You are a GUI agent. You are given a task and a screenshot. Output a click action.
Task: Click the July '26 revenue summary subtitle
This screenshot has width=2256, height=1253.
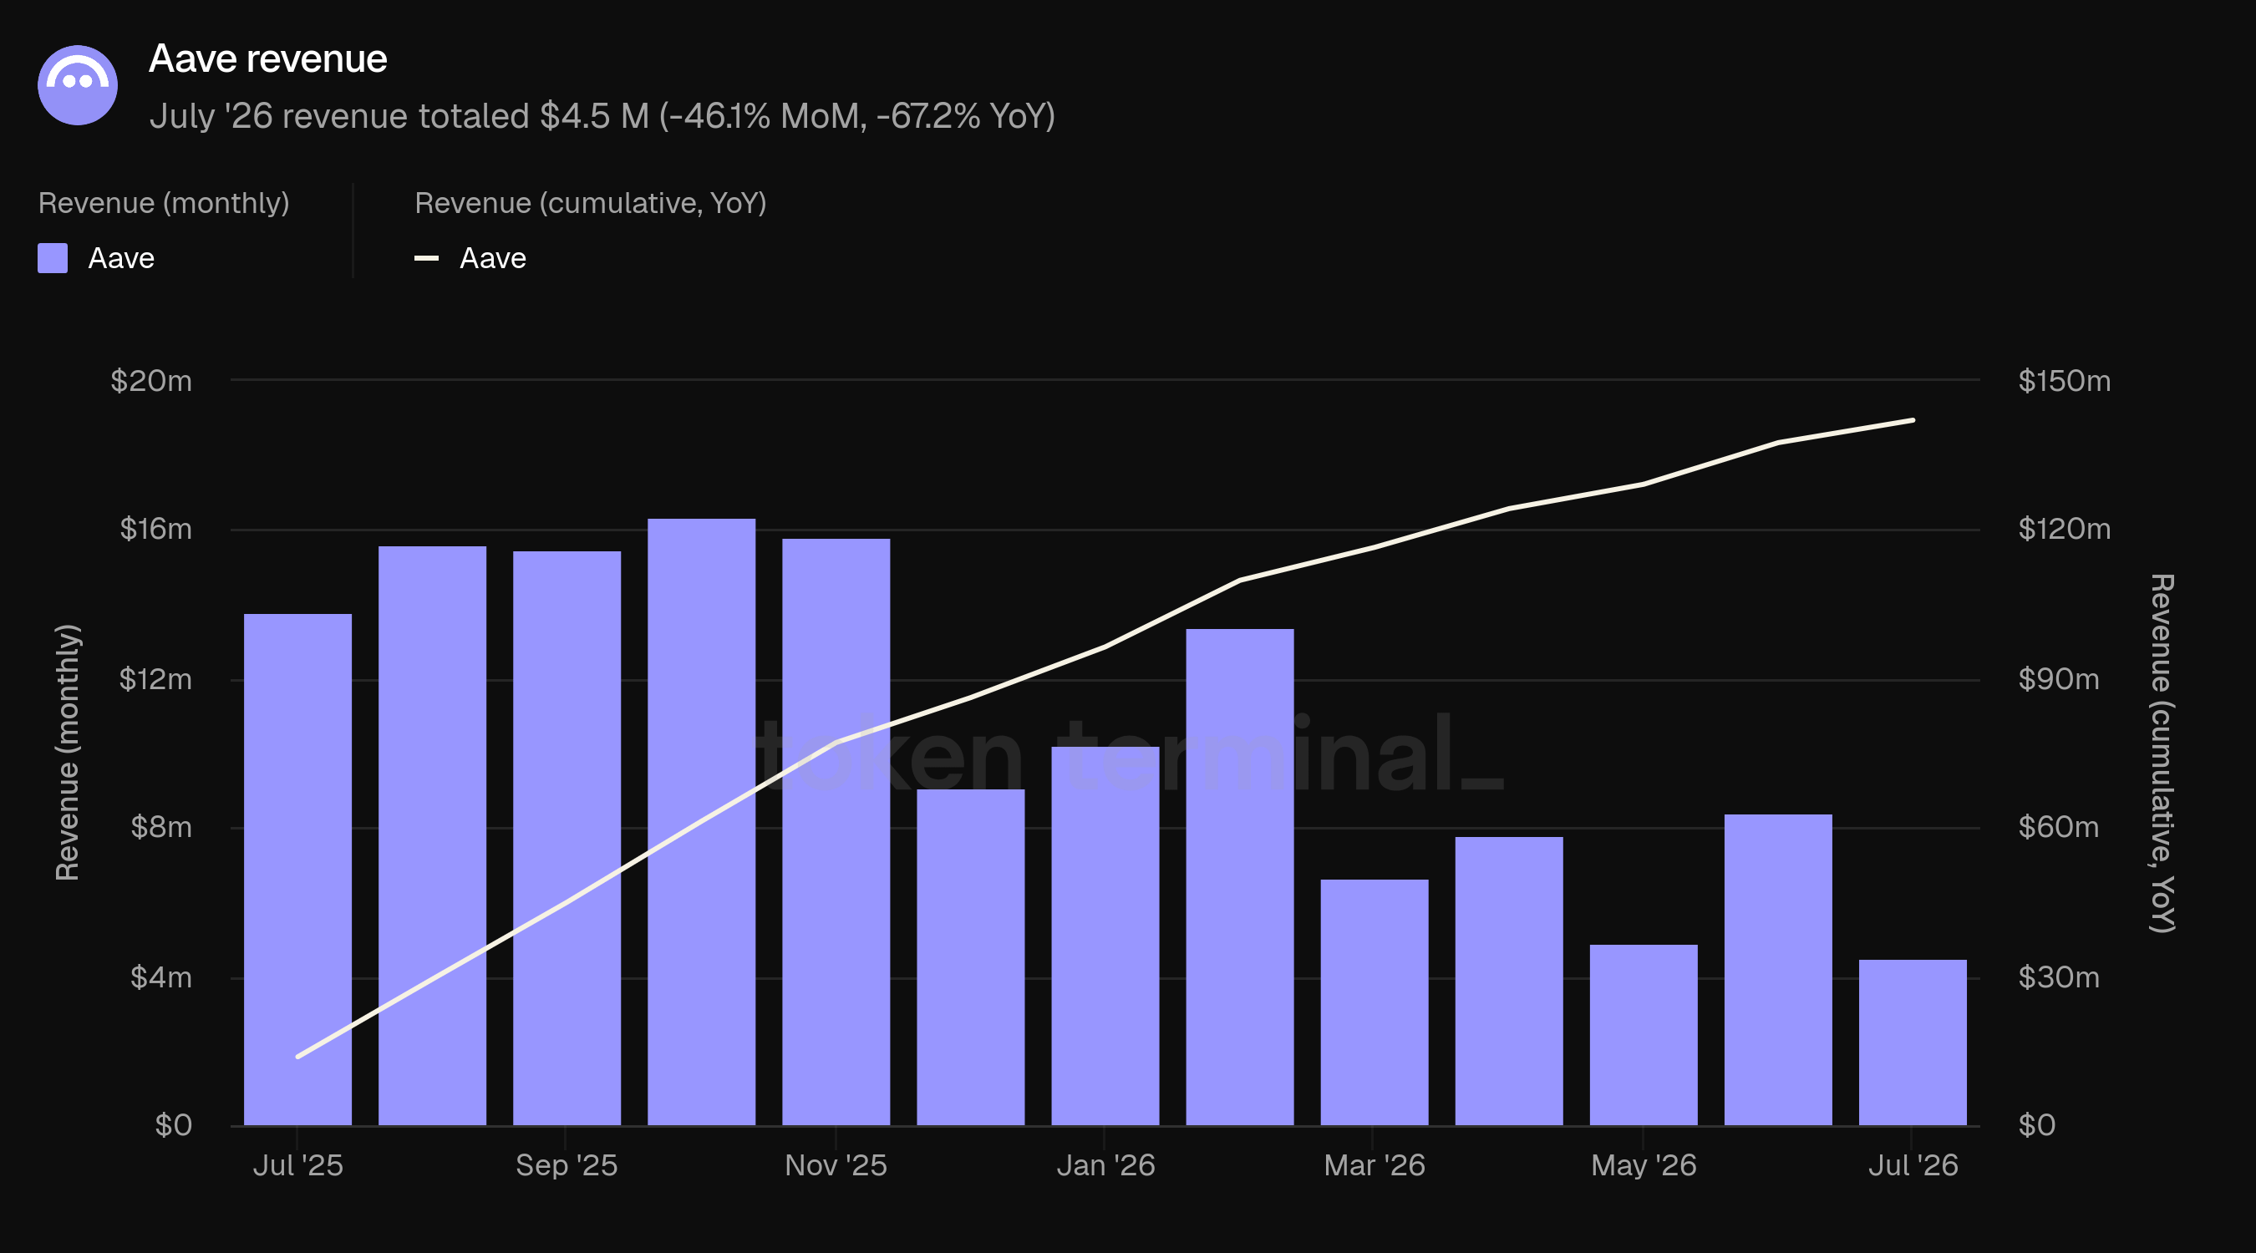(x=602, y=116)
